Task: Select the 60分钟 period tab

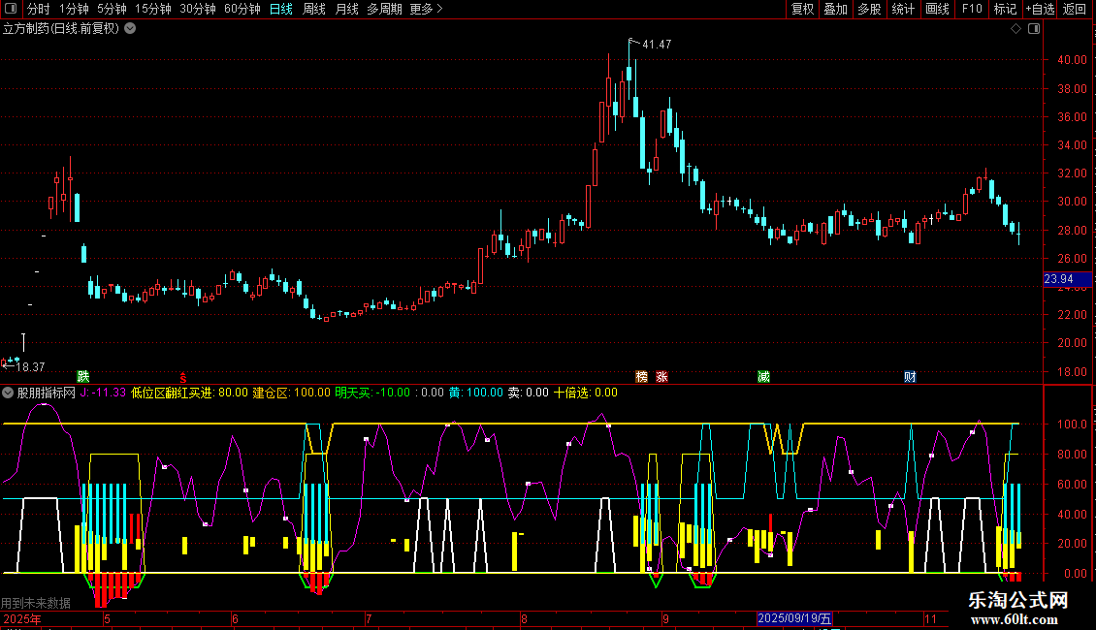Action: pos(242,9)
